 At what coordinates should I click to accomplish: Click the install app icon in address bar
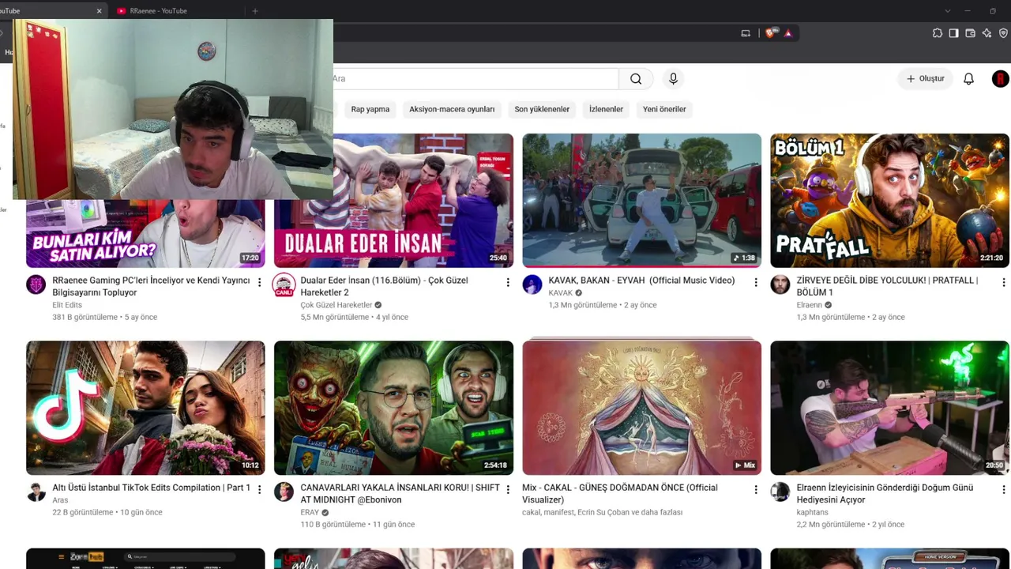[746, 33]
